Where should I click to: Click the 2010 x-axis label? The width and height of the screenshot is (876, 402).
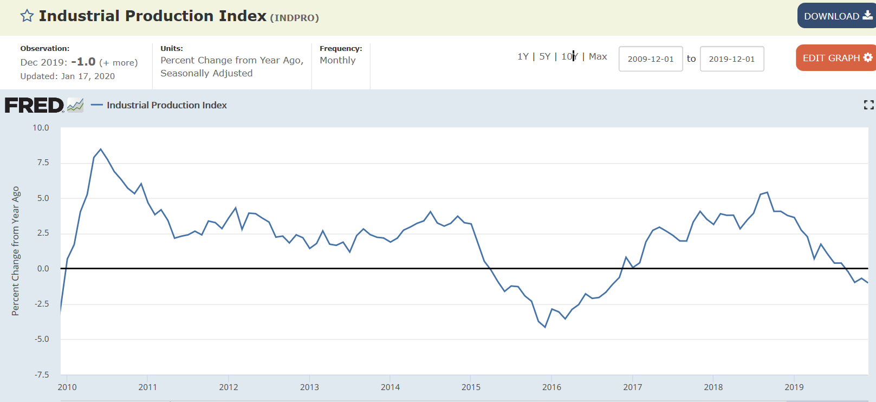point(67,387)
